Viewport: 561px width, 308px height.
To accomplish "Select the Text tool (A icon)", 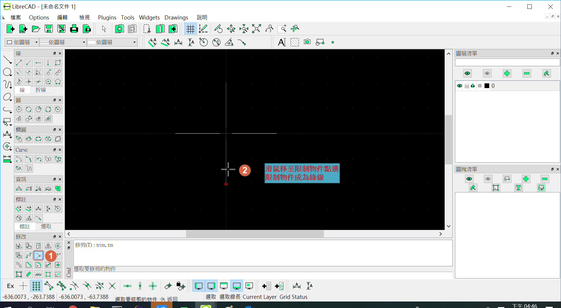I will (282, 42).
